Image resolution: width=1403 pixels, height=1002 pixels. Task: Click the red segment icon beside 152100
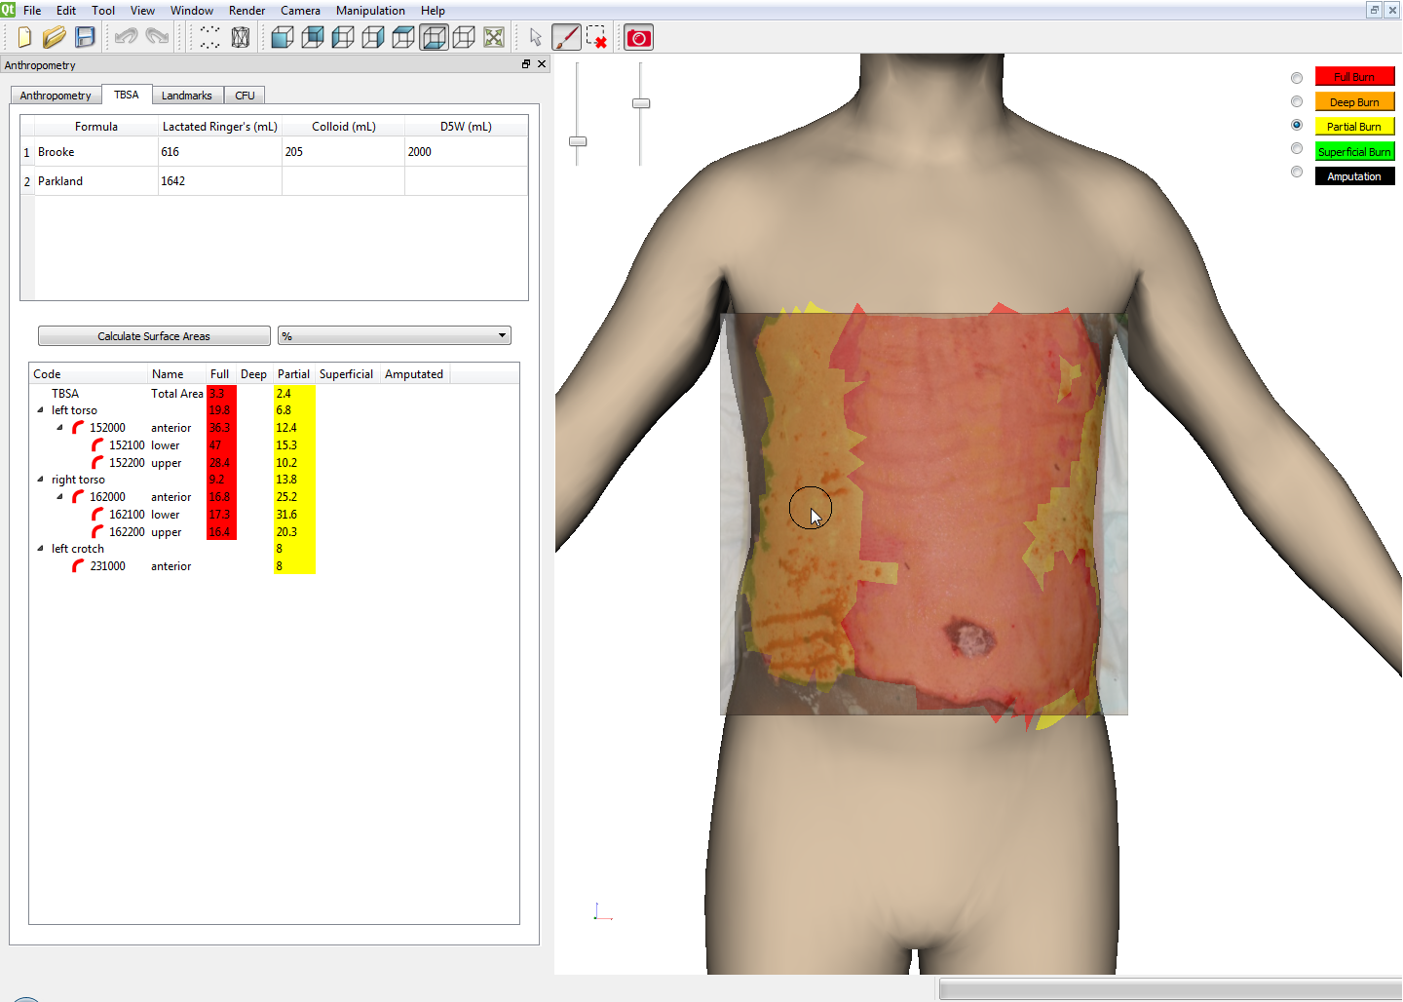click(97, 445)
